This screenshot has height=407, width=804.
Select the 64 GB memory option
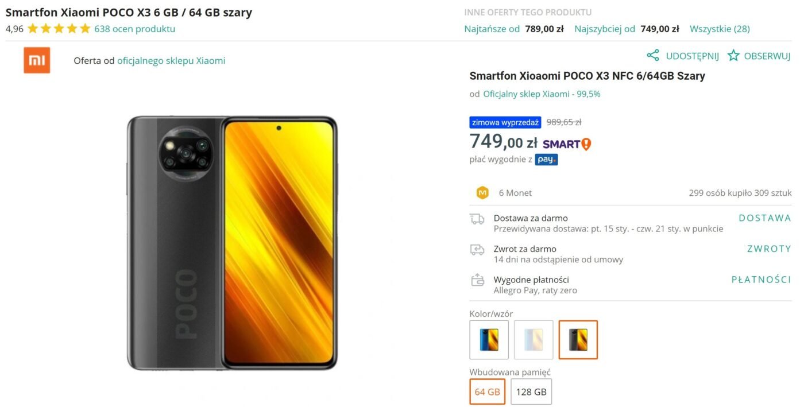tap(488, 392)
